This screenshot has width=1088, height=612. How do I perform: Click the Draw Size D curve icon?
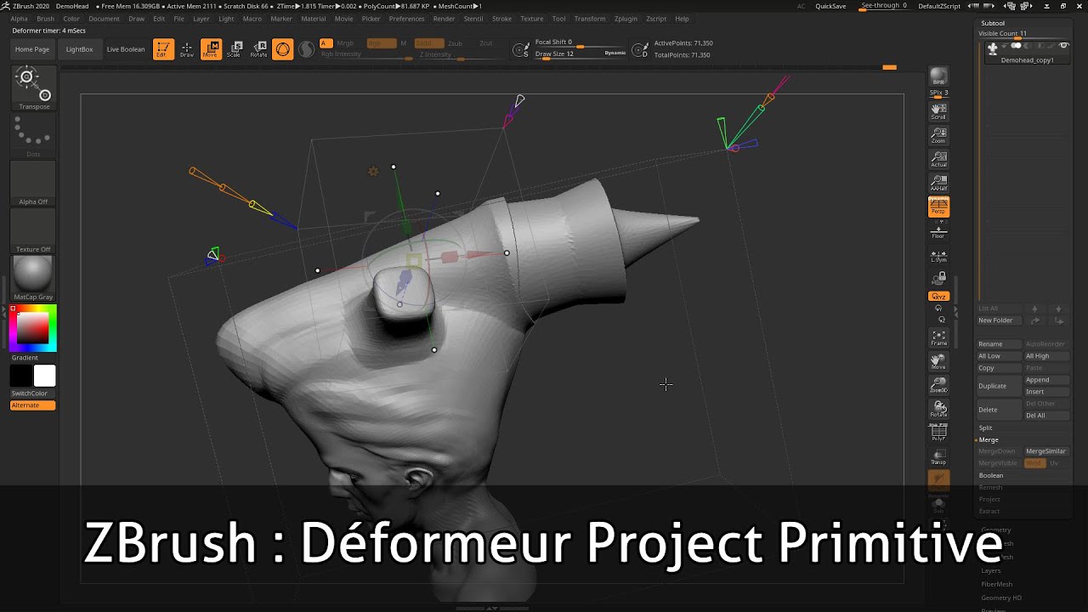pos(641,51)
